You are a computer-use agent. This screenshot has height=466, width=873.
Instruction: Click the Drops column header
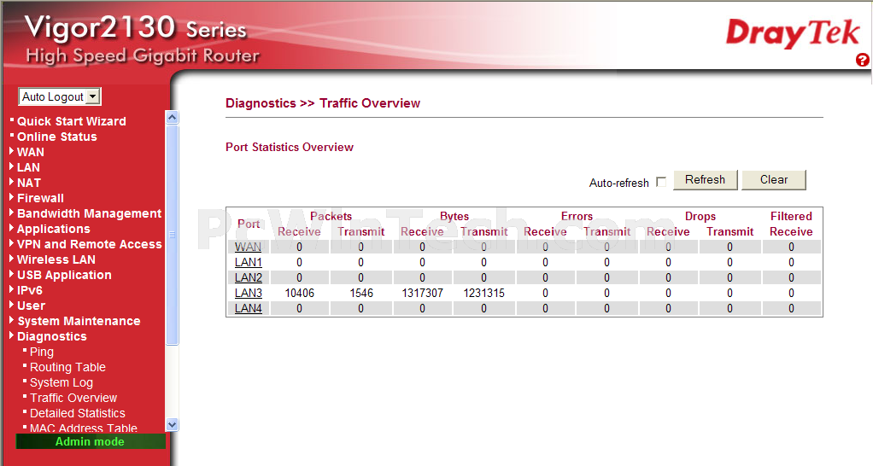coord(700,216)
